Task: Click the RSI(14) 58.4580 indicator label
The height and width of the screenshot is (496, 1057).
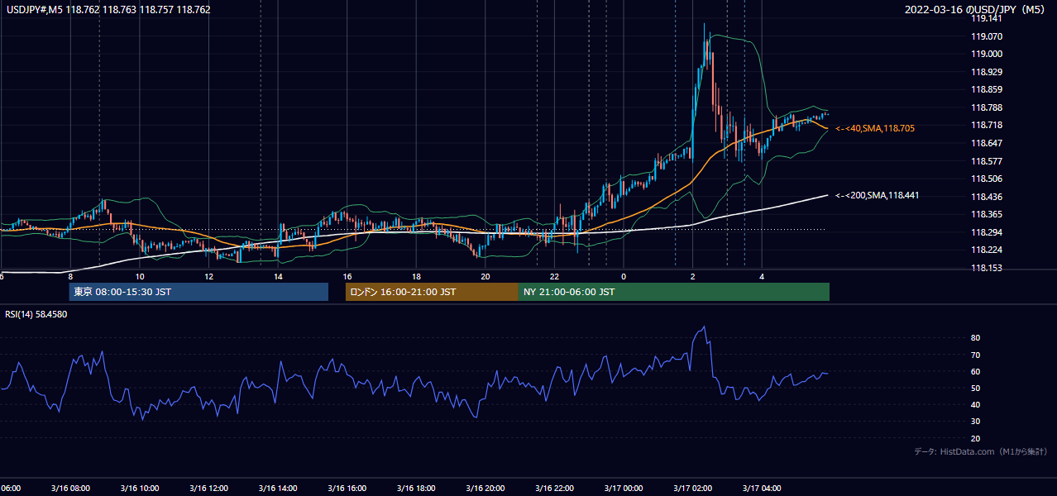Action: 36,314
